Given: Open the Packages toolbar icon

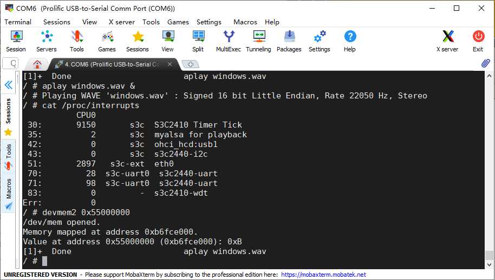Looking at the screenshot, I should 289,41.
